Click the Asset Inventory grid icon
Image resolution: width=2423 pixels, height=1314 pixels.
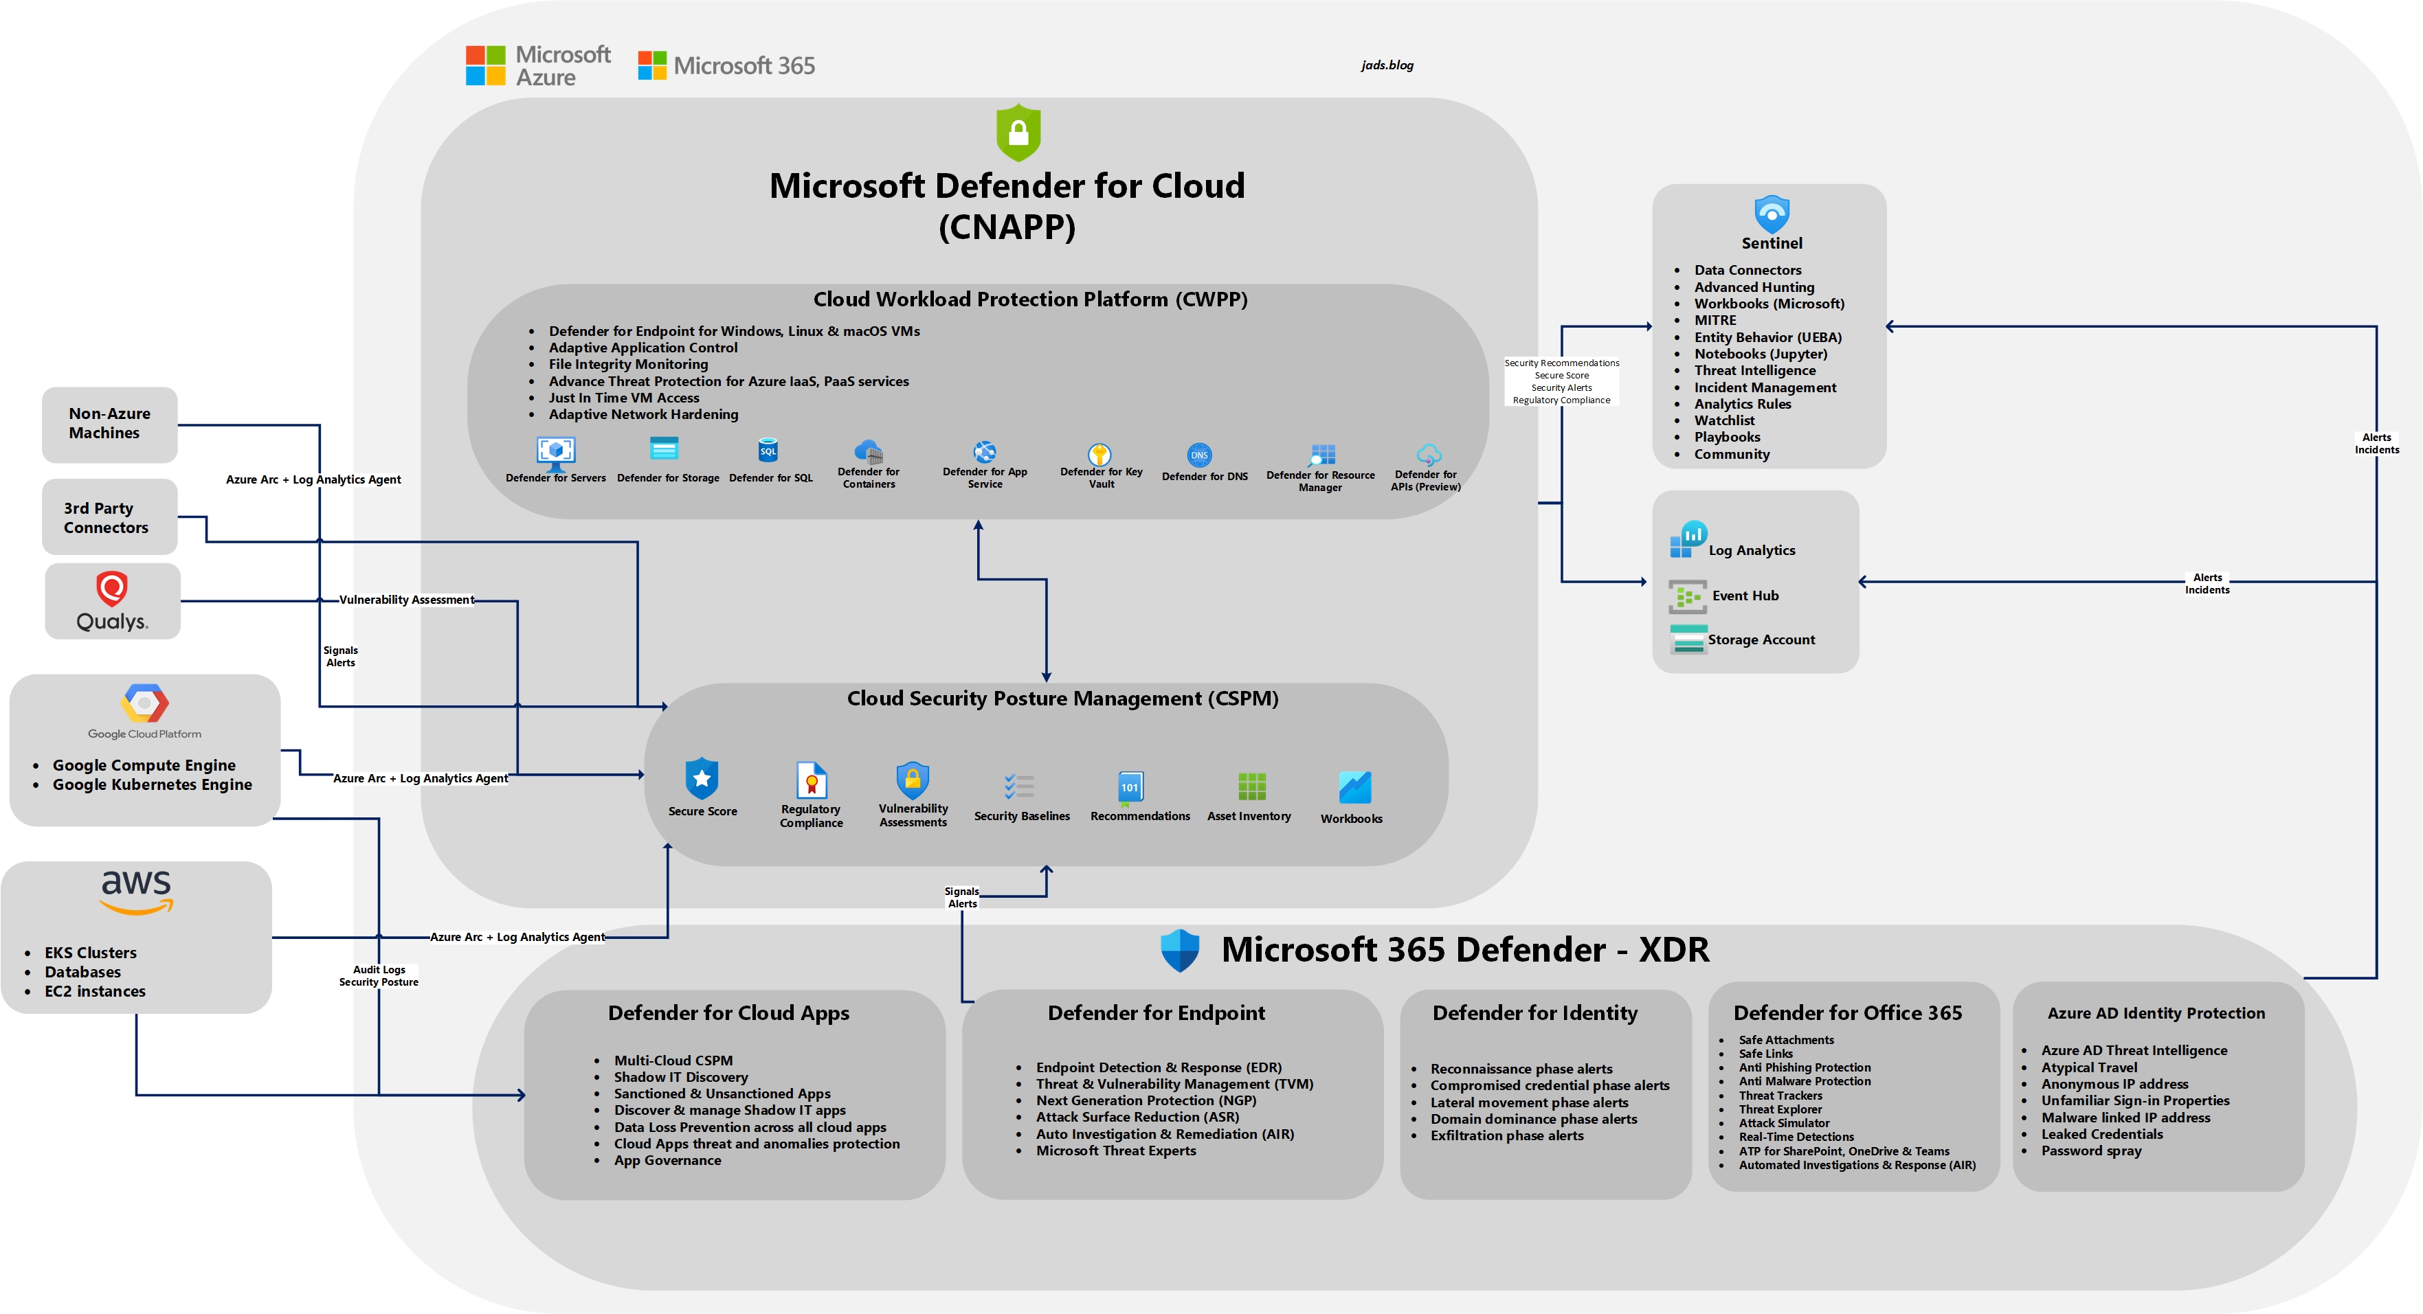click(x=1251, y=786)
